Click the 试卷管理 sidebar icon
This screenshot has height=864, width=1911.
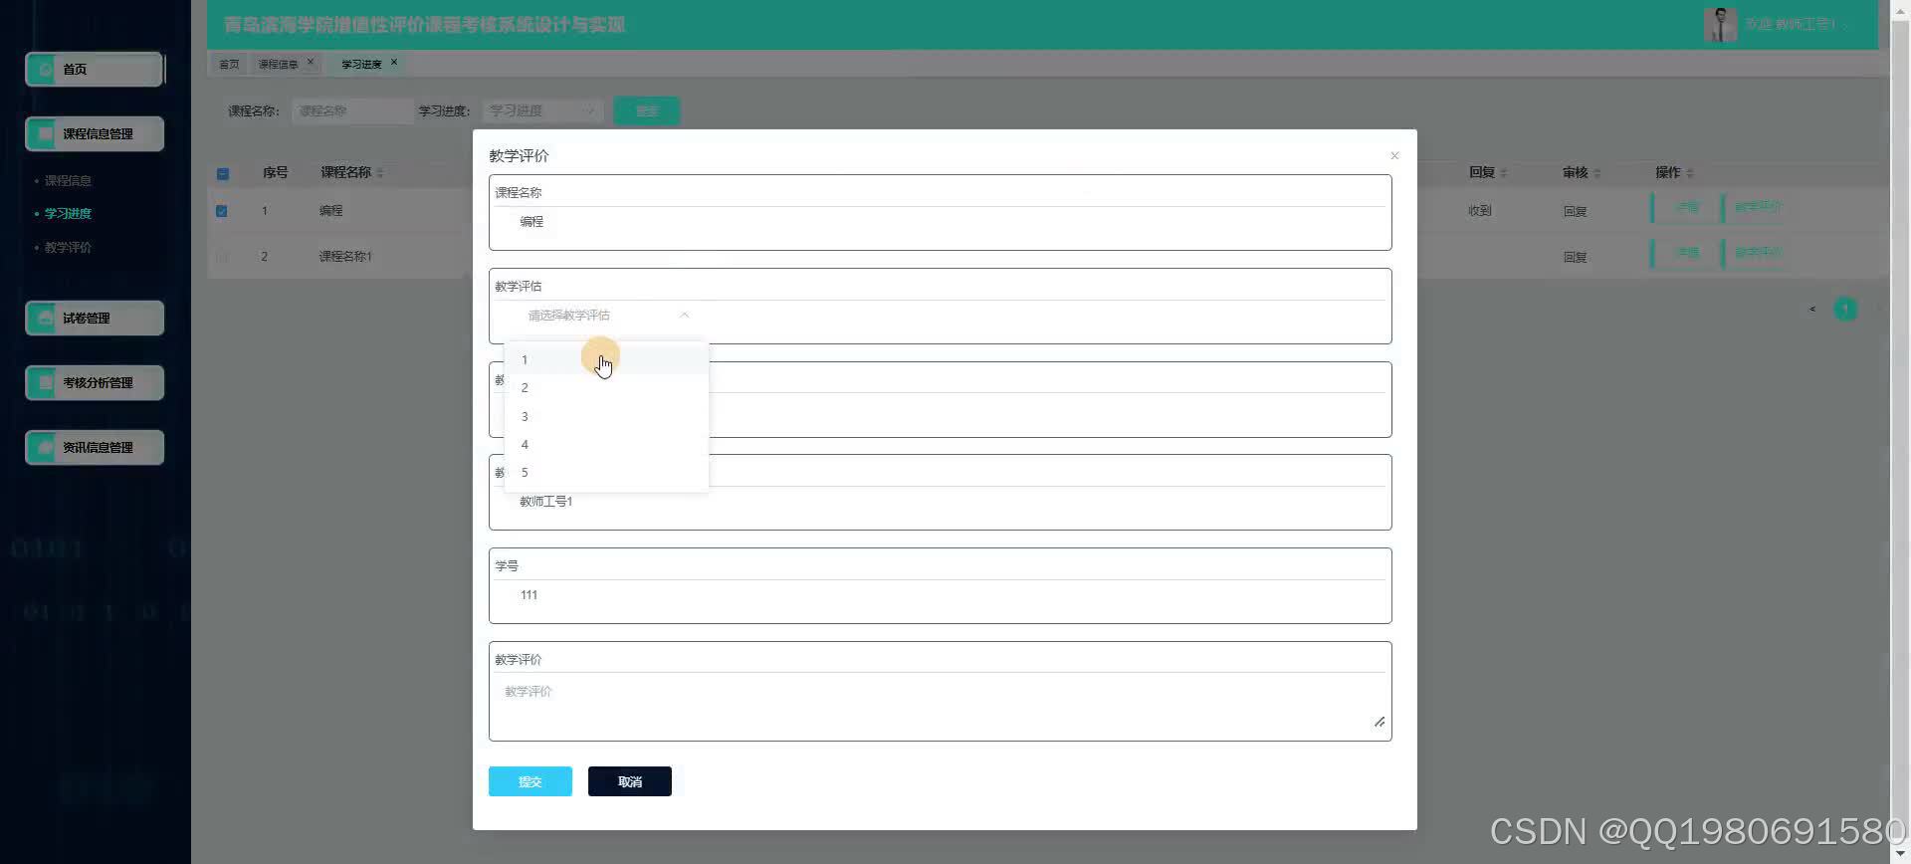(44, 318)
